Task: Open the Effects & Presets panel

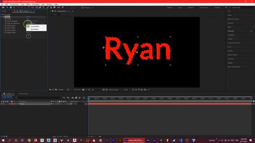Action: 233,19
